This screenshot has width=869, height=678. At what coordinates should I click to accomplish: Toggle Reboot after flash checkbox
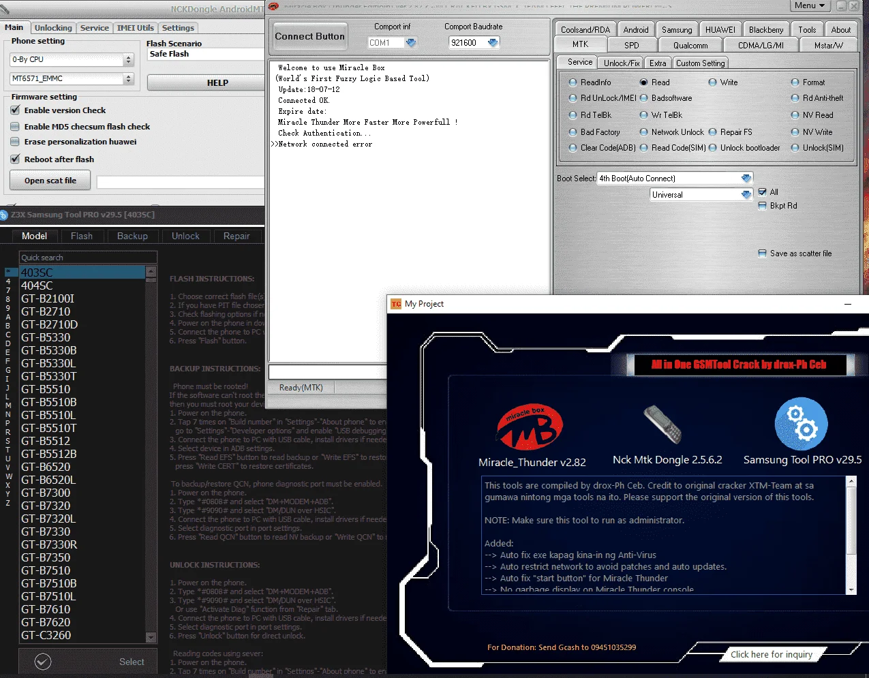(15, 159)
